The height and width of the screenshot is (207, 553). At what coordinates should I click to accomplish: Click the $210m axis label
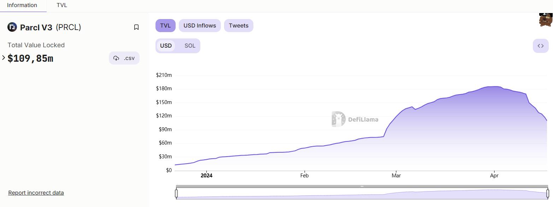pyautogui.click(x=164, y=75)
